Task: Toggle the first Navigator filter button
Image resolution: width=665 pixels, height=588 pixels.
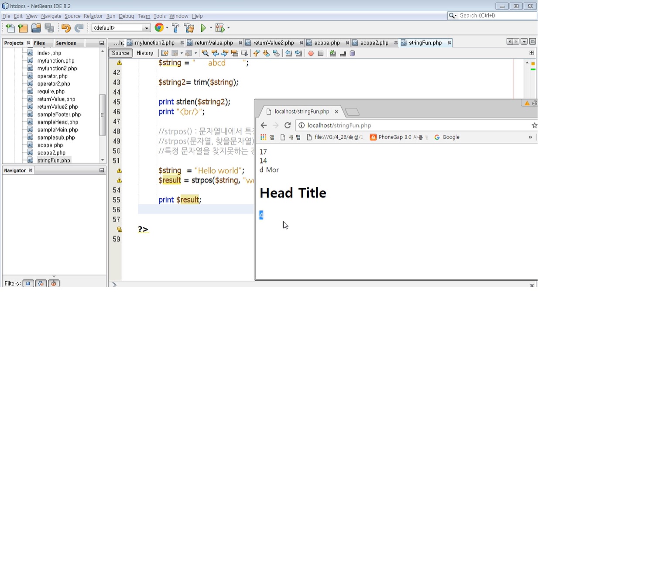Action: point(28,283)
